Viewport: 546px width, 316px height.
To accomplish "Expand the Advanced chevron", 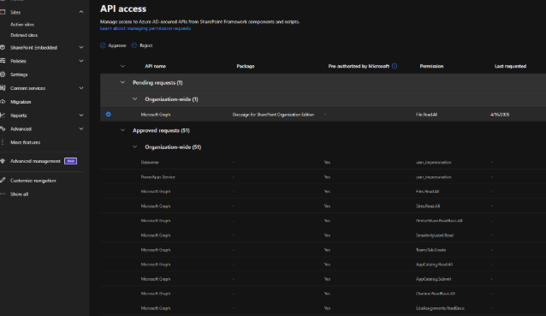I will coord(81,128).
